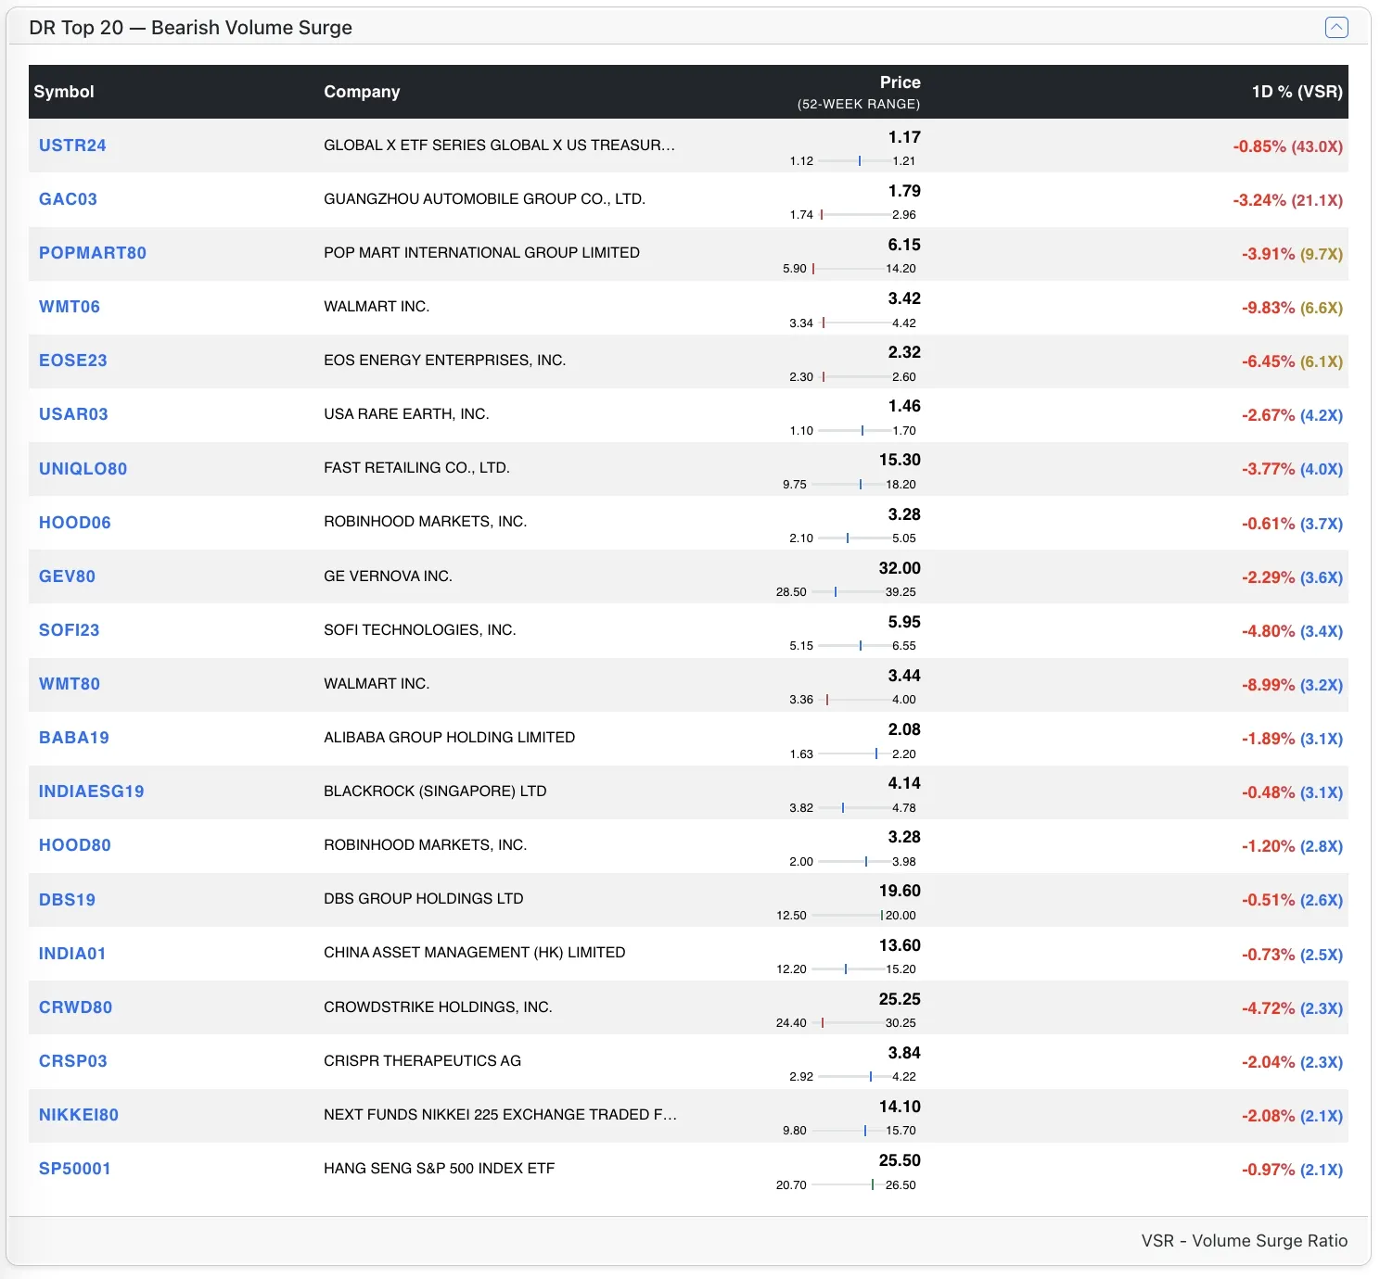This screenshot has height=1279, width=1380.
Task: Collapse the DR Top 20 panel
Action: coord(1336,28)
